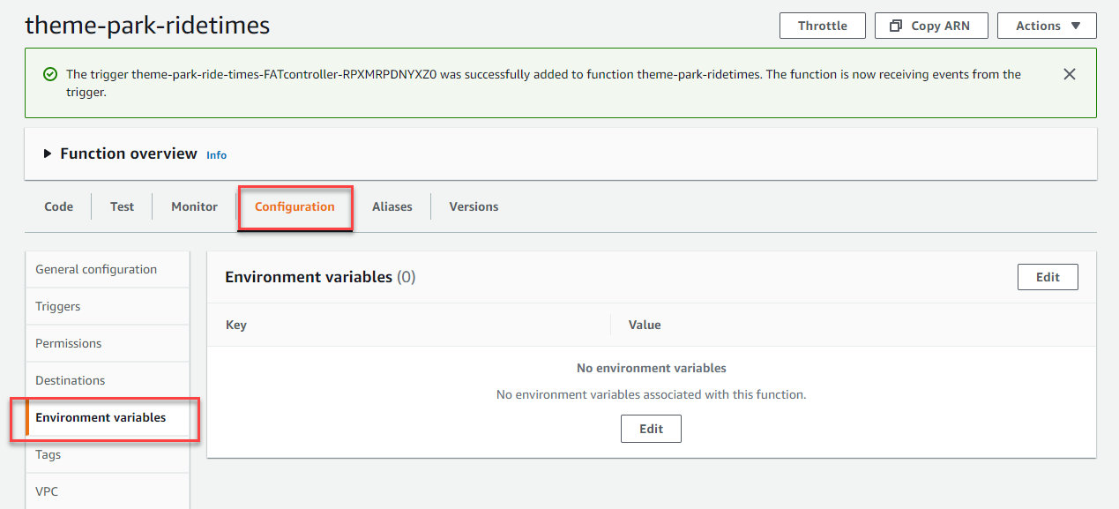Open Destinations in the left sidebar
1119x509 pixels.
(x=70, y=380)
